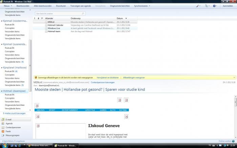Click Toevoegen aan agenda
Viewport: 237px width, 148px height.
81,6
